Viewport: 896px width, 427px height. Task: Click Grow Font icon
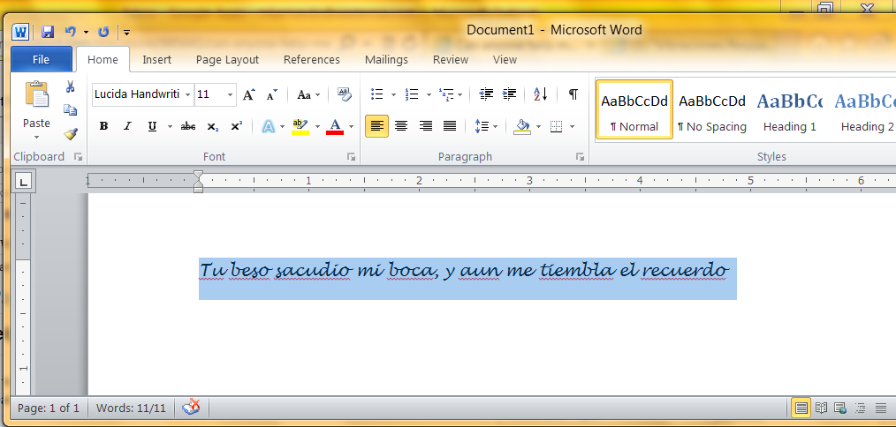coord(249,94)
